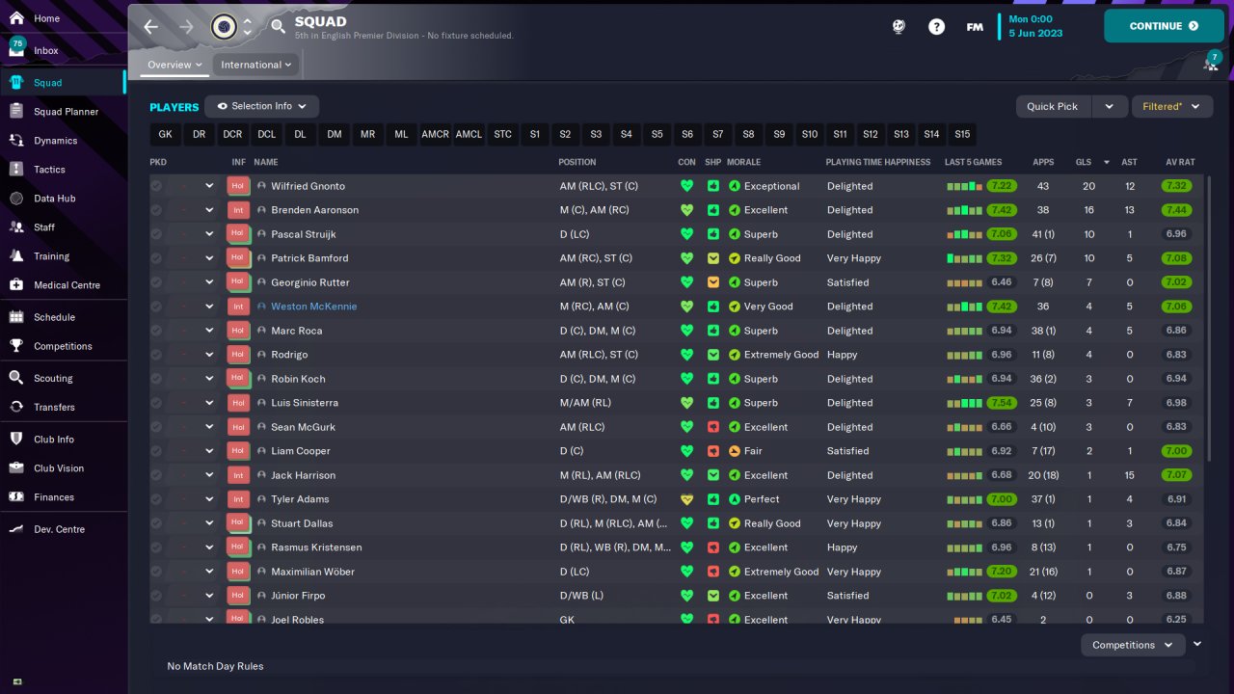
Task: Toggle the pick circle for Stuart Dallas
Action: click(156, 523)
